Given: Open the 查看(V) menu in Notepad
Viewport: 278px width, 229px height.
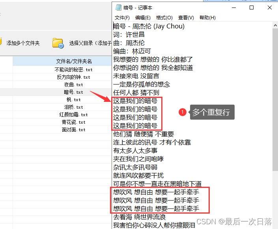Looking at the screenshot, I should [186, 18].
